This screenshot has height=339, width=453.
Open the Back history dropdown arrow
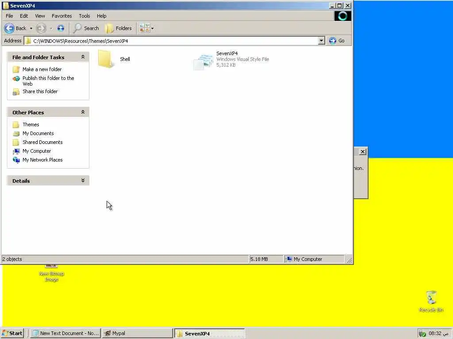(x=31, y=28)
